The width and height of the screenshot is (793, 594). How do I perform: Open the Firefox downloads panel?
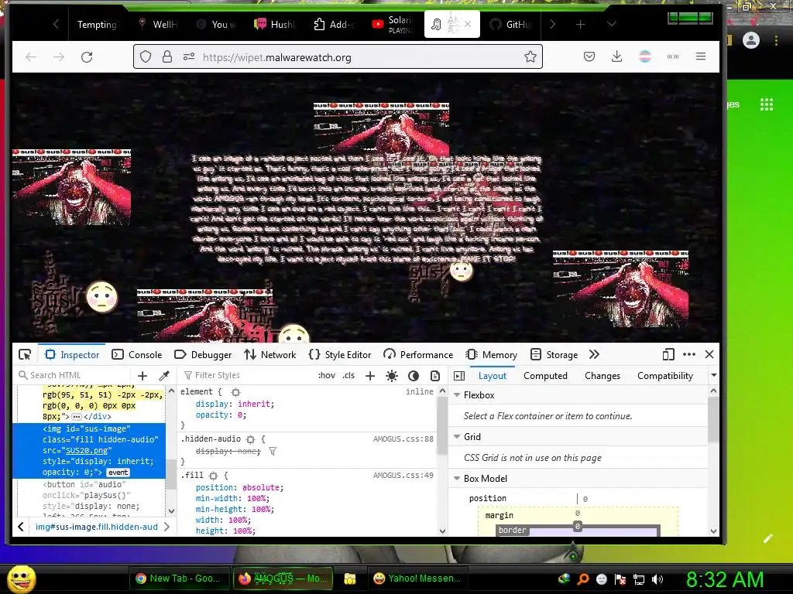click(616, 56)
